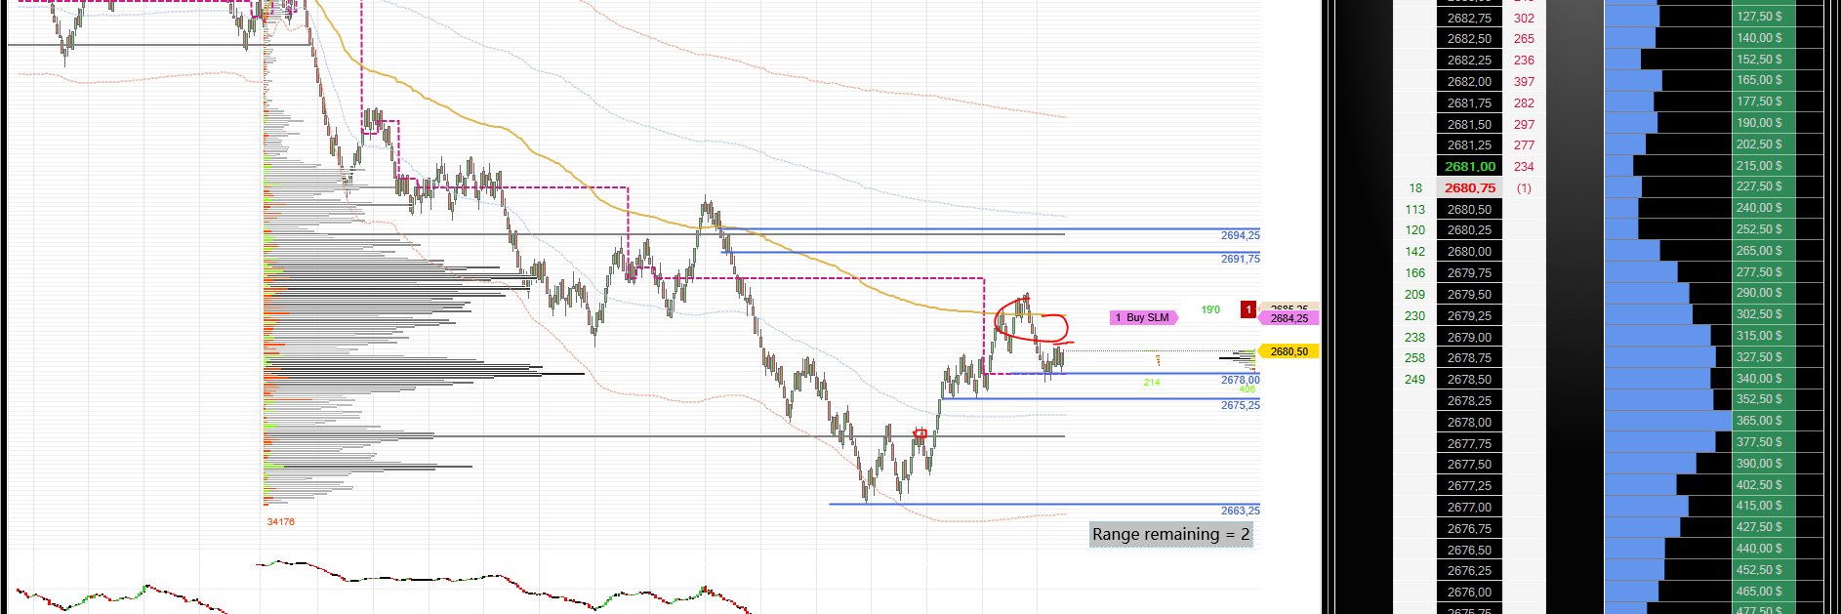
Task: Click bid size 209 in the ladder
Action: point(1414,295)
